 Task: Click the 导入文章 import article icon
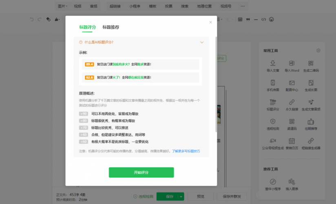(272, 63)
